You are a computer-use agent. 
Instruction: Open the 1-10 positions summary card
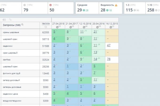click(x=153, y=8)
